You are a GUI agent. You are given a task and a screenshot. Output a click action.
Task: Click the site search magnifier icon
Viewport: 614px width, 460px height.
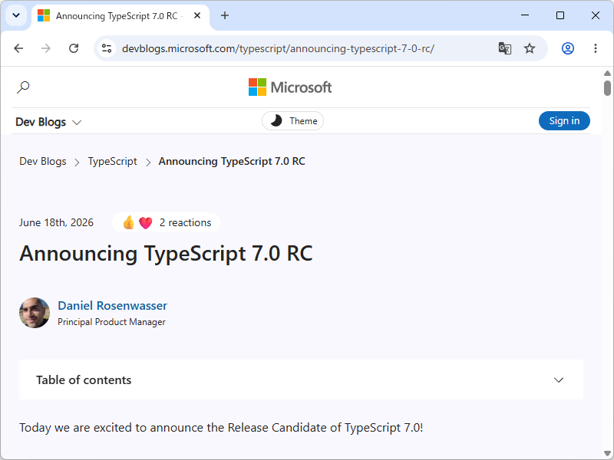pyautogui.click(x=23, y=87)
